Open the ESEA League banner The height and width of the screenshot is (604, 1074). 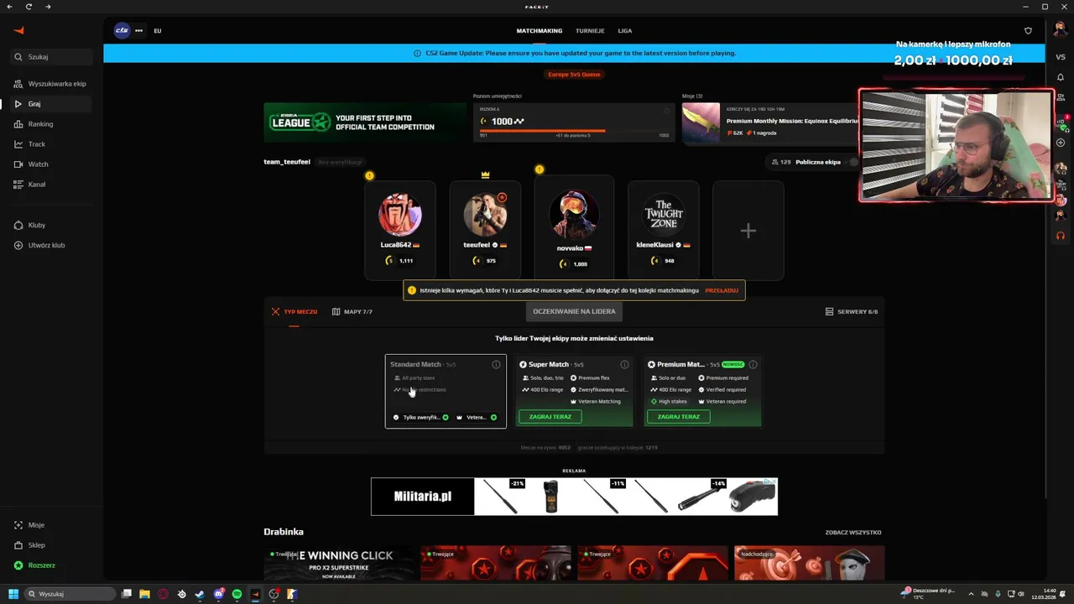365,122
